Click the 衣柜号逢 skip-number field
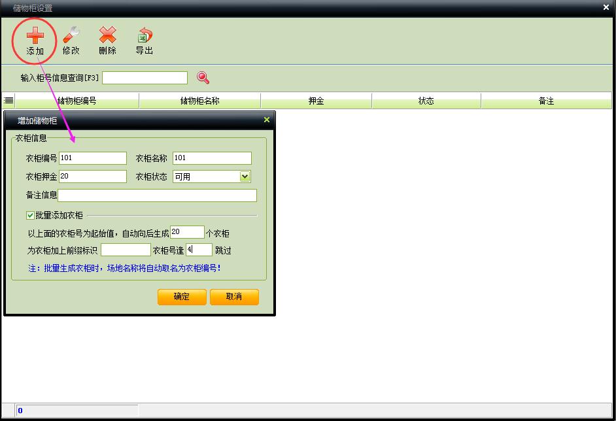616x421 pixels. click(x=199, y=250)
